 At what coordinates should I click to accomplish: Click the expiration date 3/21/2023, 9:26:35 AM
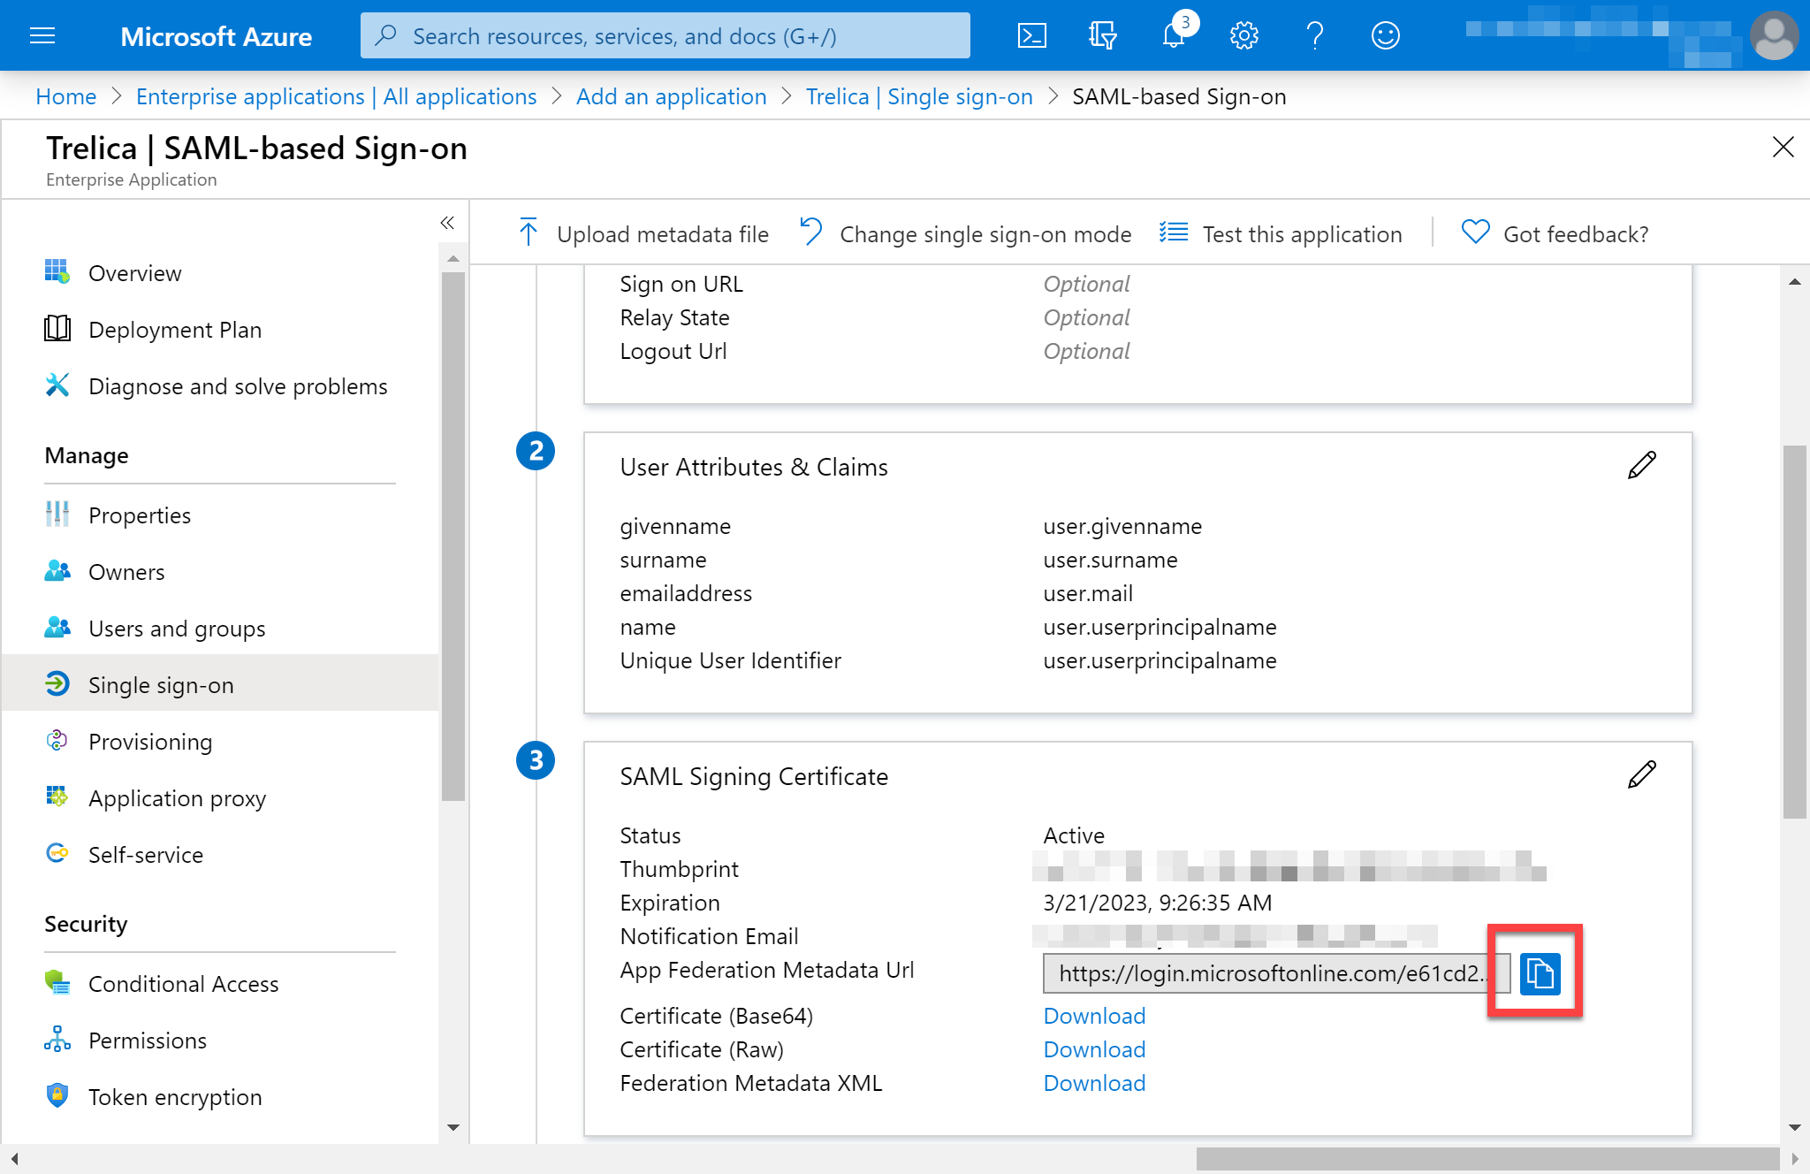1157,903
